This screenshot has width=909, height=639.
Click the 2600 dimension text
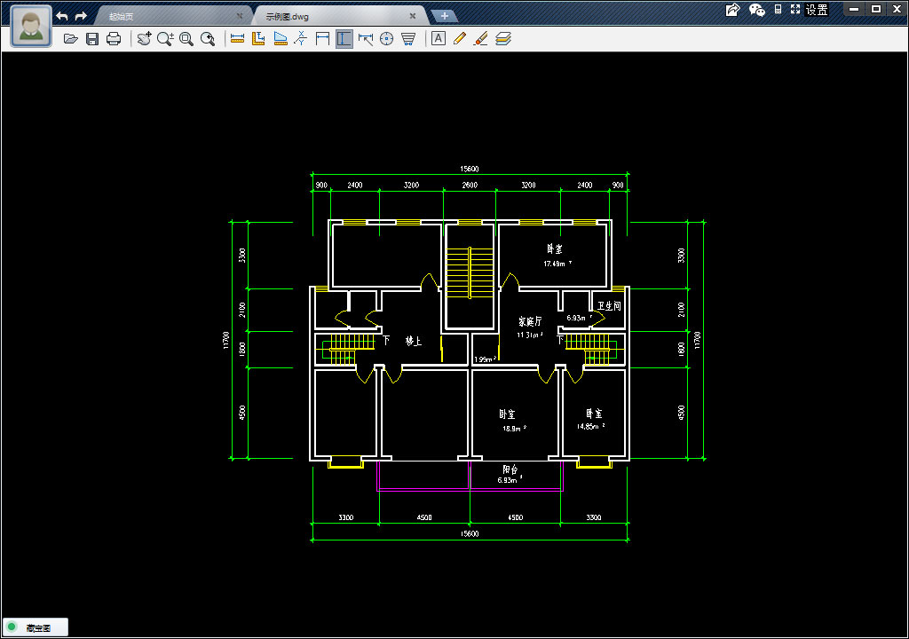(470, 185)
